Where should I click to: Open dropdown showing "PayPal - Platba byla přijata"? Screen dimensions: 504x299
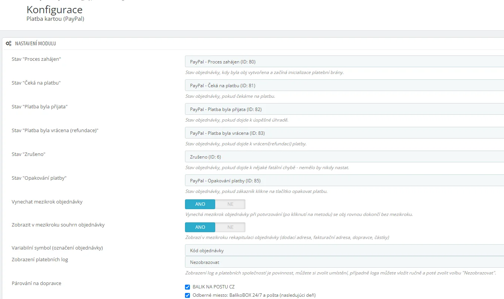(344, 109)
